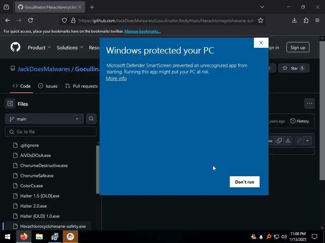The width and height of the screenshot is (325, 243).
Task: Click the Firefox View icon at top-left
Action: (x=6, y=7)
